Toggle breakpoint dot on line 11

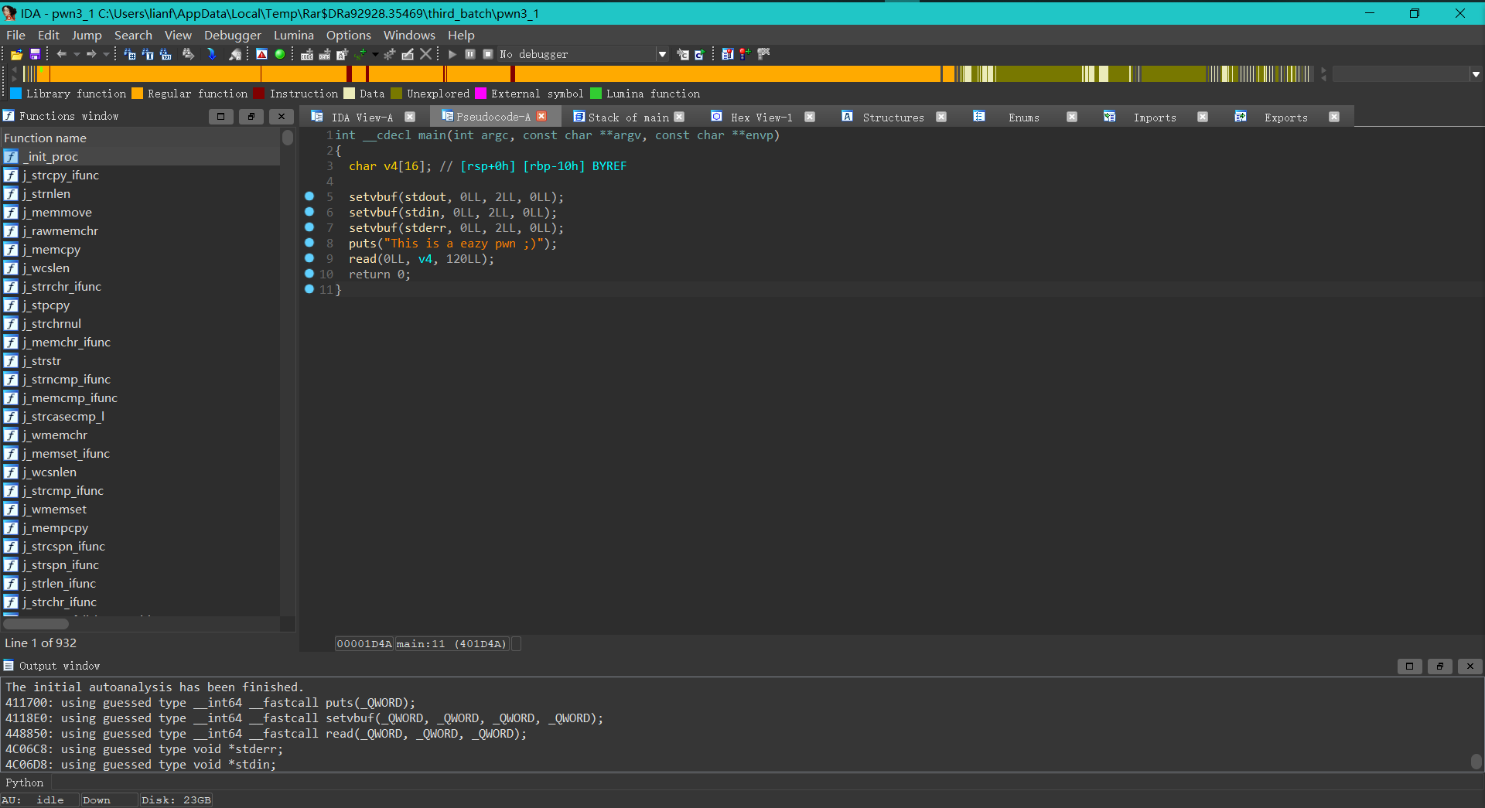[x=309, y=289]
